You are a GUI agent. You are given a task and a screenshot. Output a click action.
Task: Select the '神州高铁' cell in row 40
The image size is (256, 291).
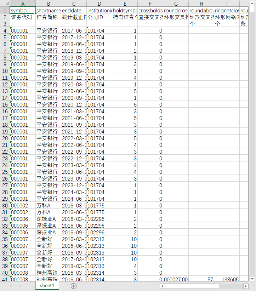pyautogui.click(x=49, y=273)
